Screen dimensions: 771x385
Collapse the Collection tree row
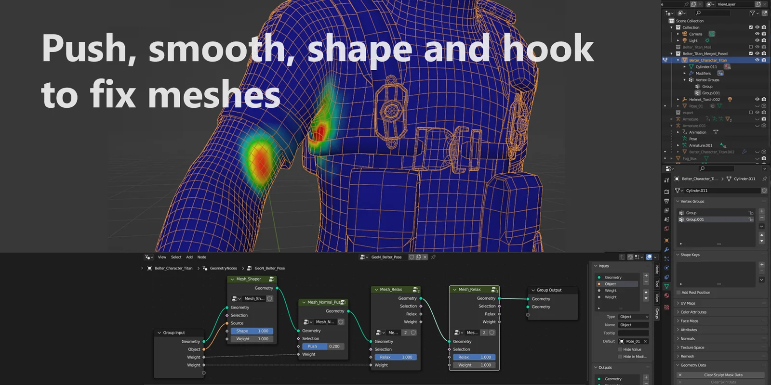click(672, 27)
